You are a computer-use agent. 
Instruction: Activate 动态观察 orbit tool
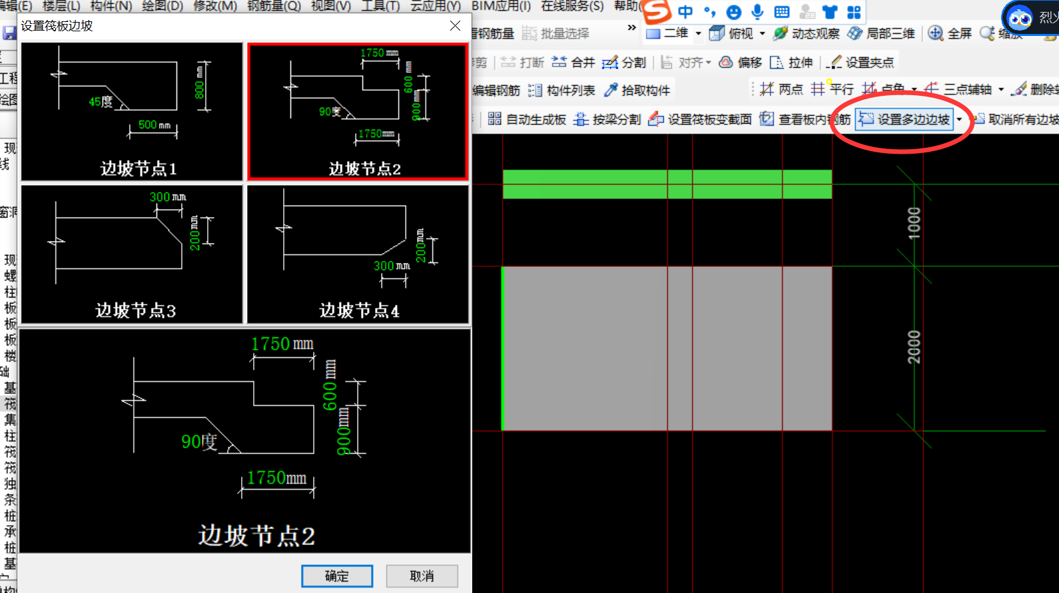point(807,33)
